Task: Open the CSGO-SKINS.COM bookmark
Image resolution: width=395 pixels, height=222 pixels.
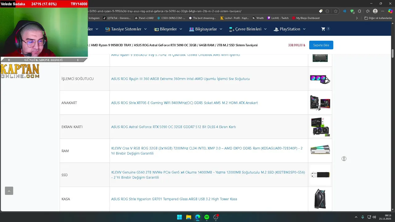Action: (171, 18)
